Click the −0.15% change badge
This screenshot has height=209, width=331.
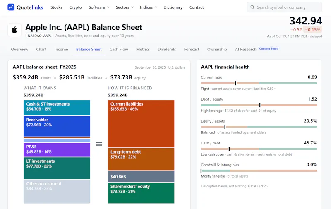[x=313, y=30]
